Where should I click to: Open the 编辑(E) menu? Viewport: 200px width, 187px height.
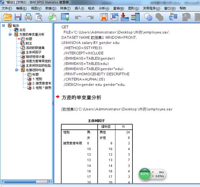tap(21, 8)
